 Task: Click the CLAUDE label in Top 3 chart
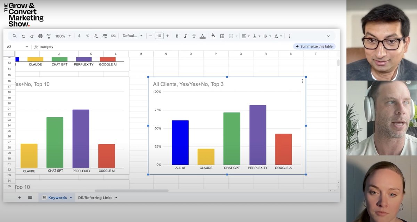click(206, 168)
